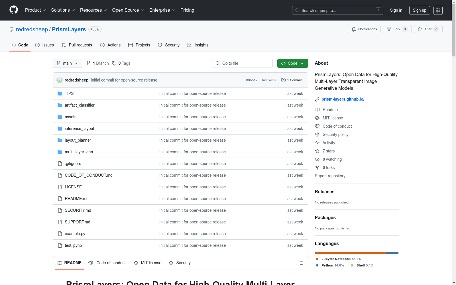Click the eye icon beside 0 watching
The image size is (456, 285).
[317, 159]
